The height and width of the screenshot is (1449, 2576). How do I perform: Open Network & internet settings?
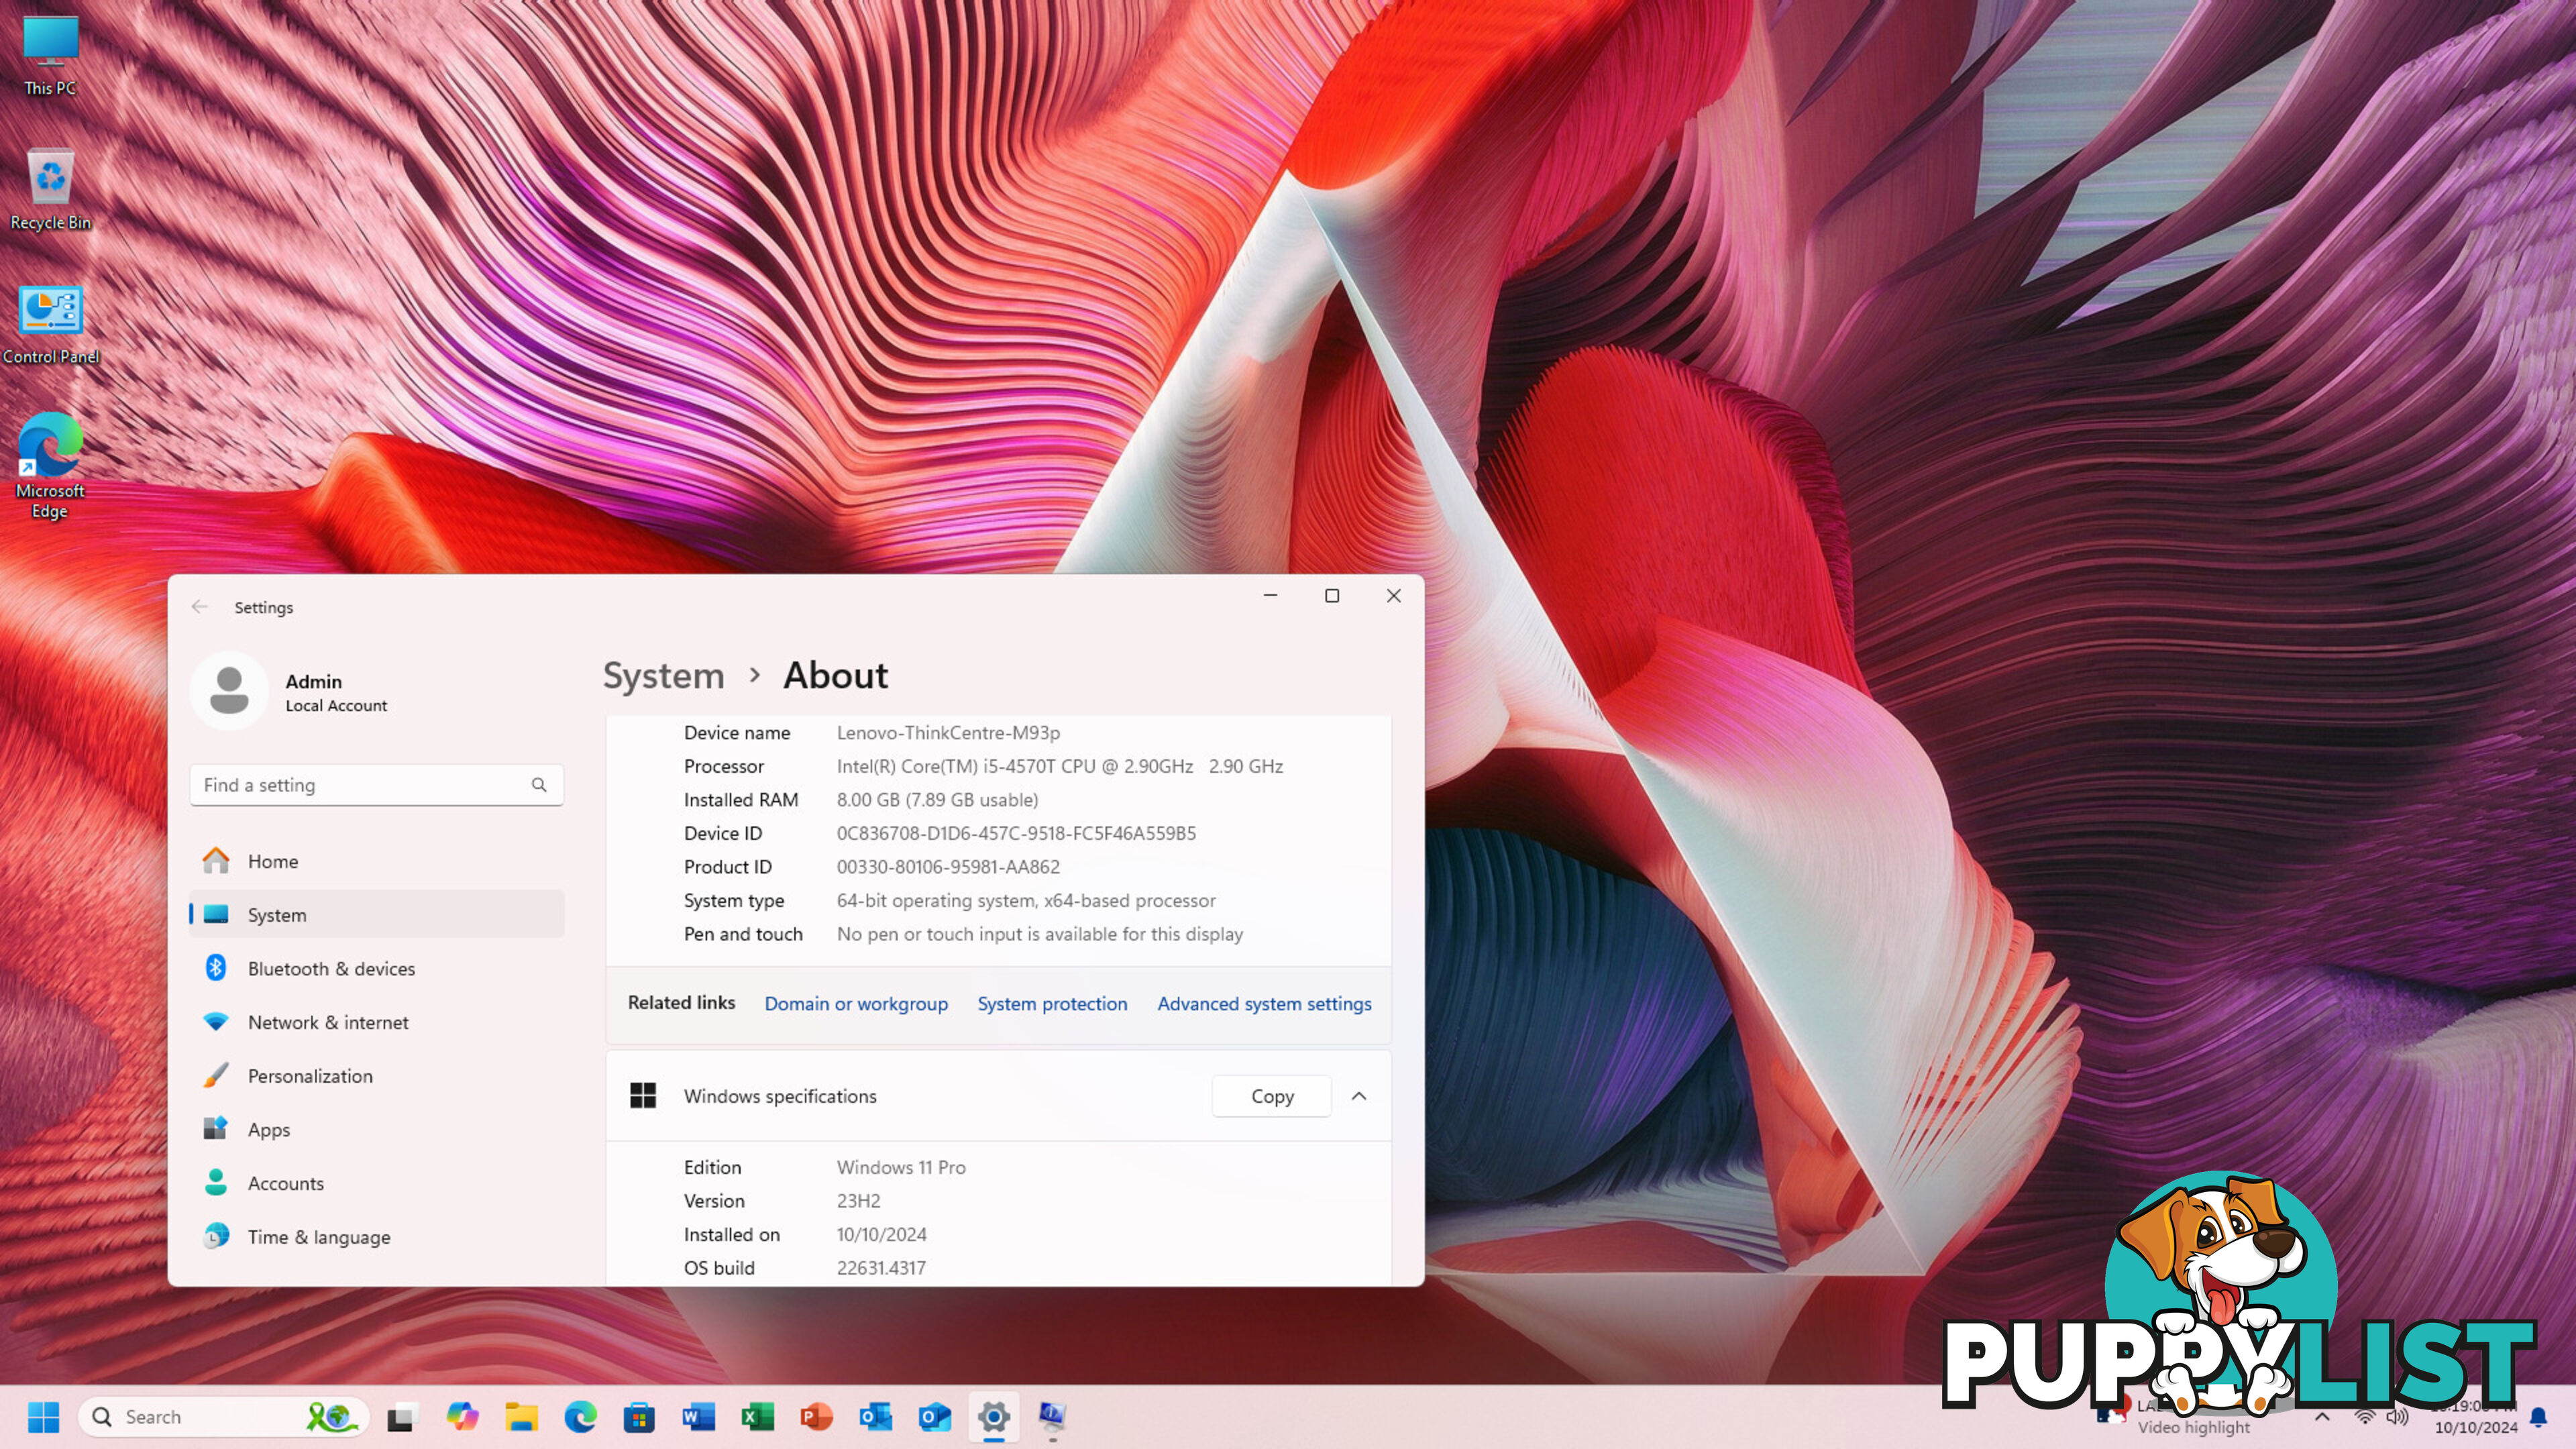[x=376, y=1022]
